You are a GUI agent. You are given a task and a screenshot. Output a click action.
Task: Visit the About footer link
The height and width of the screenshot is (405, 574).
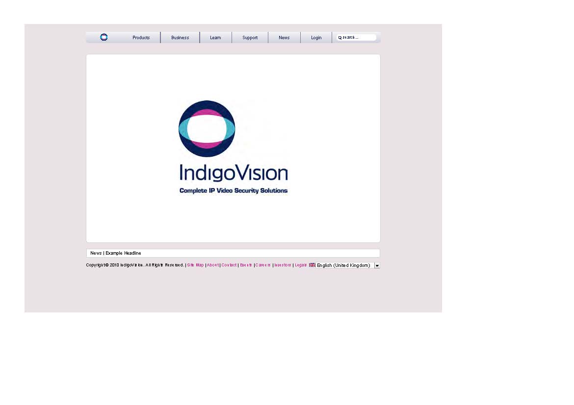[x=213, y=265]
